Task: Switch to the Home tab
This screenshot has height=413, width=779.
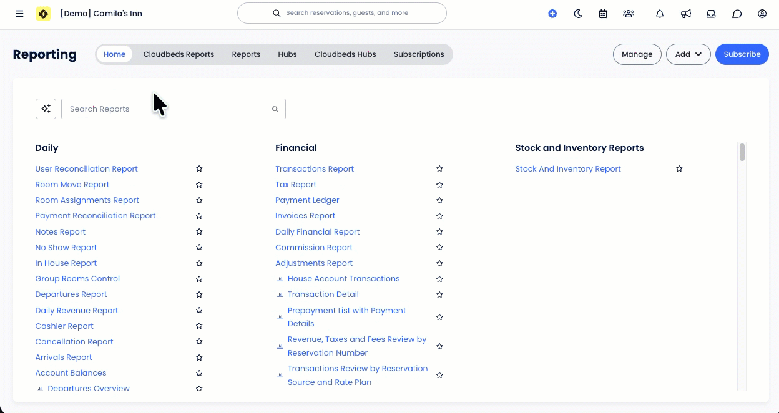Action: pyautogui.click(x=114, y=54)
